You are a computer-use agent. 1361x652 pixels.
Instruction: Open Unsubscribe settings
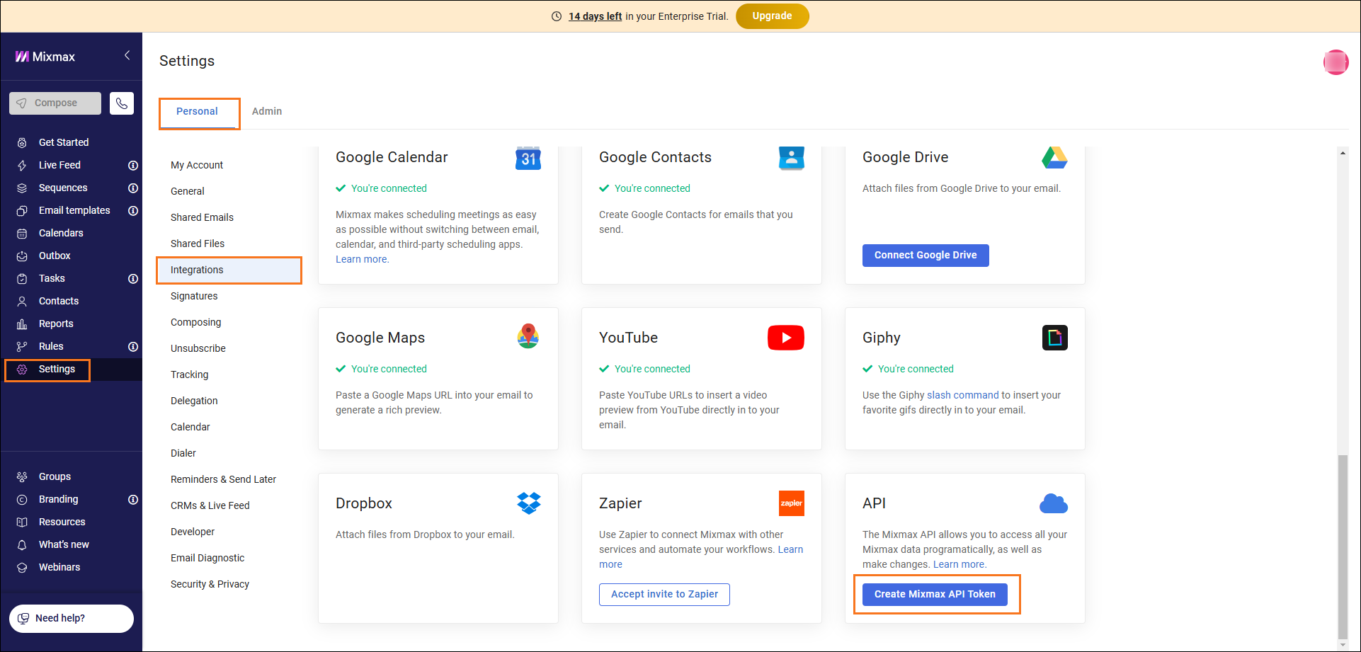[198, 349]
